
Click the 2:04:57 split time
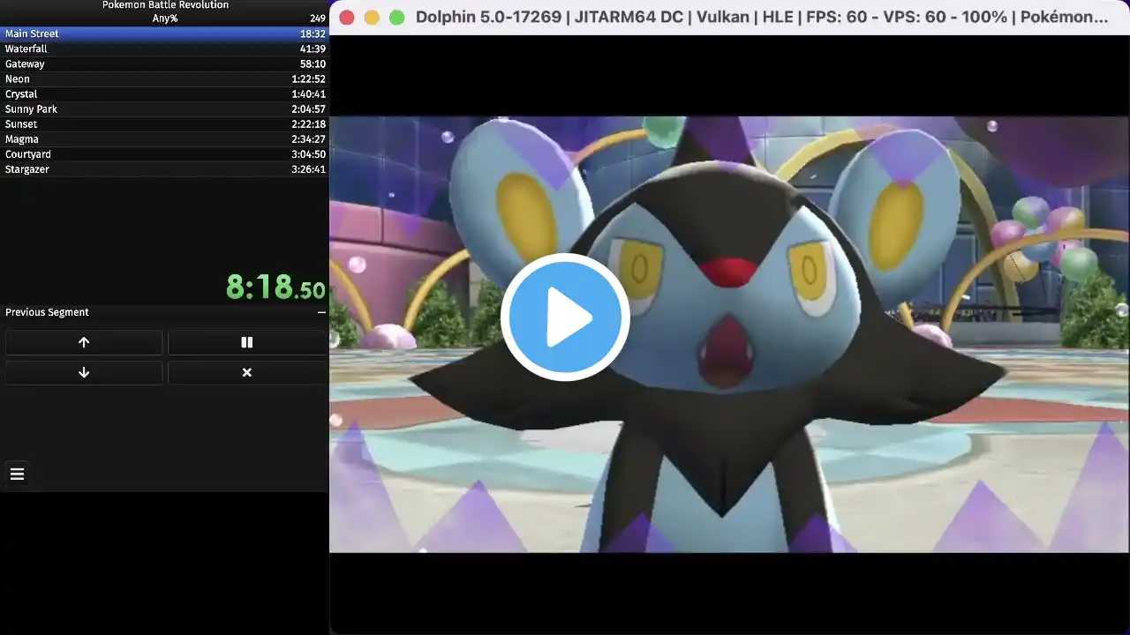(x=308, y=108)
